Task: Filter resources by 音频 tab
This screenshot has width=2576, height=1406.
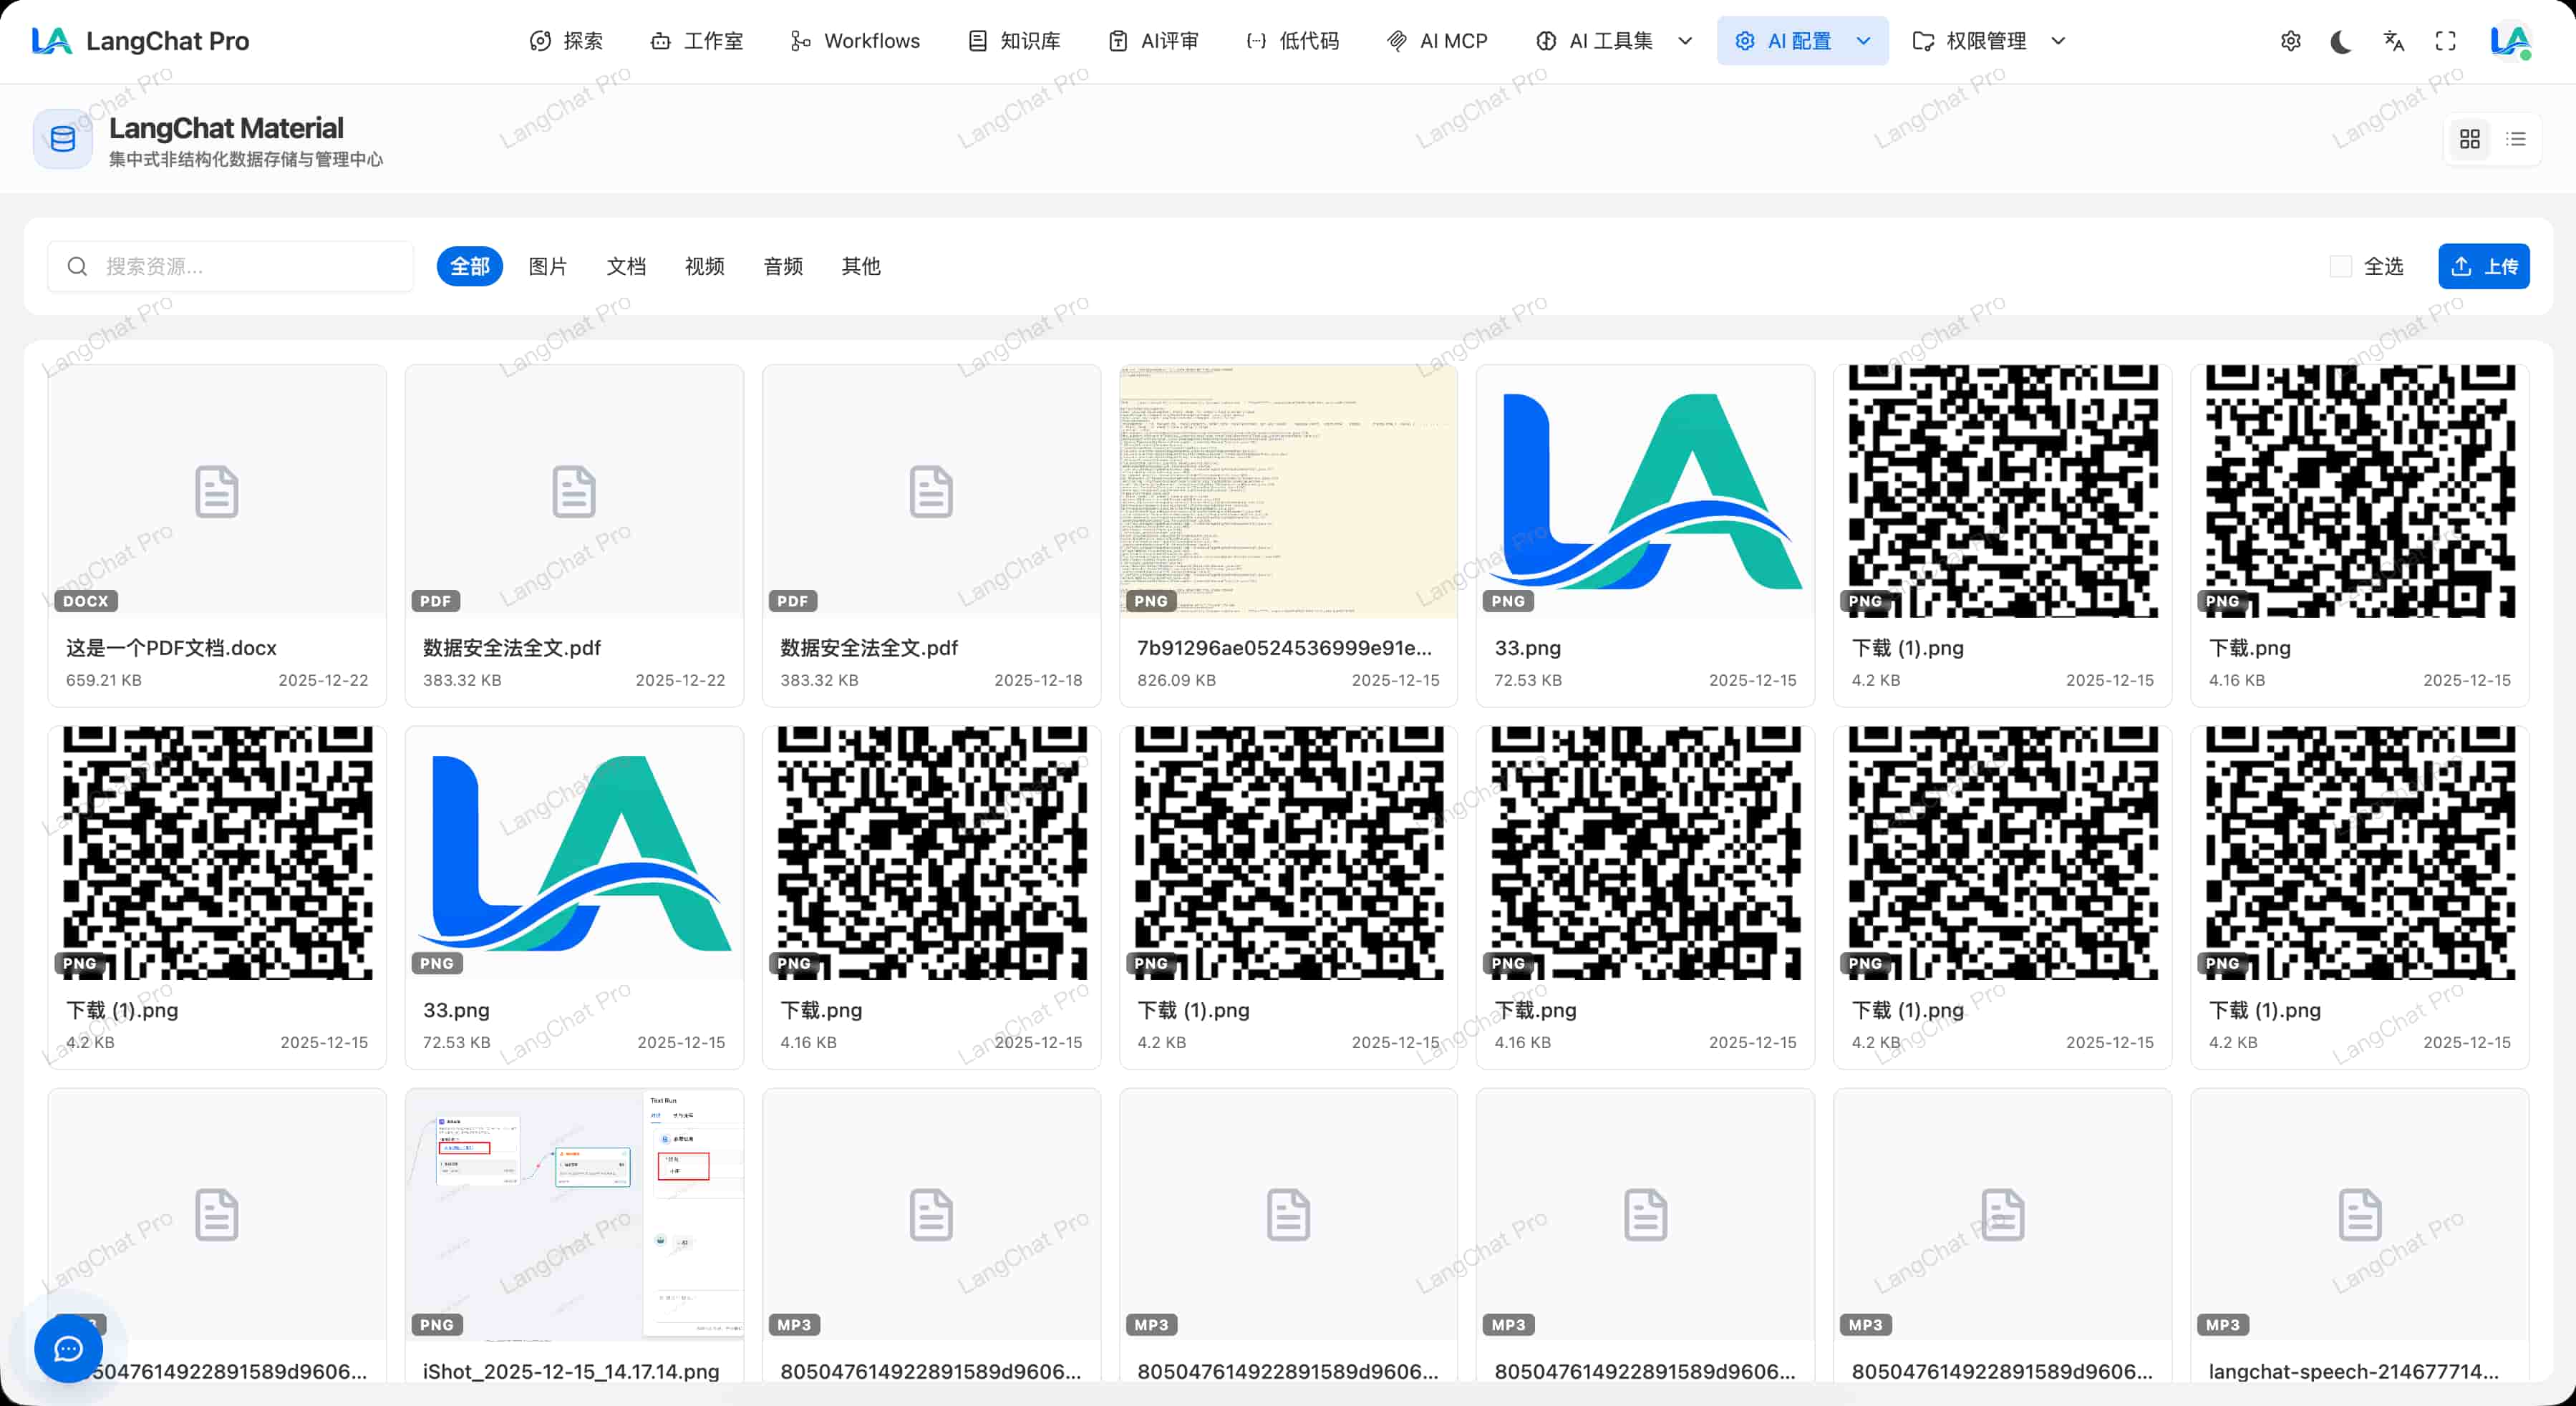Action: point(782,266)
